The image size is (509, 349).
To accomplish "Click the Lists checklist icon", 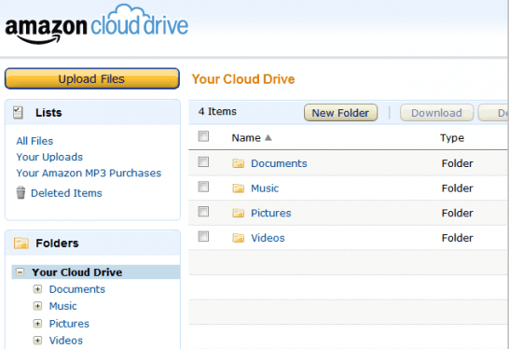I will click(19, 112).
